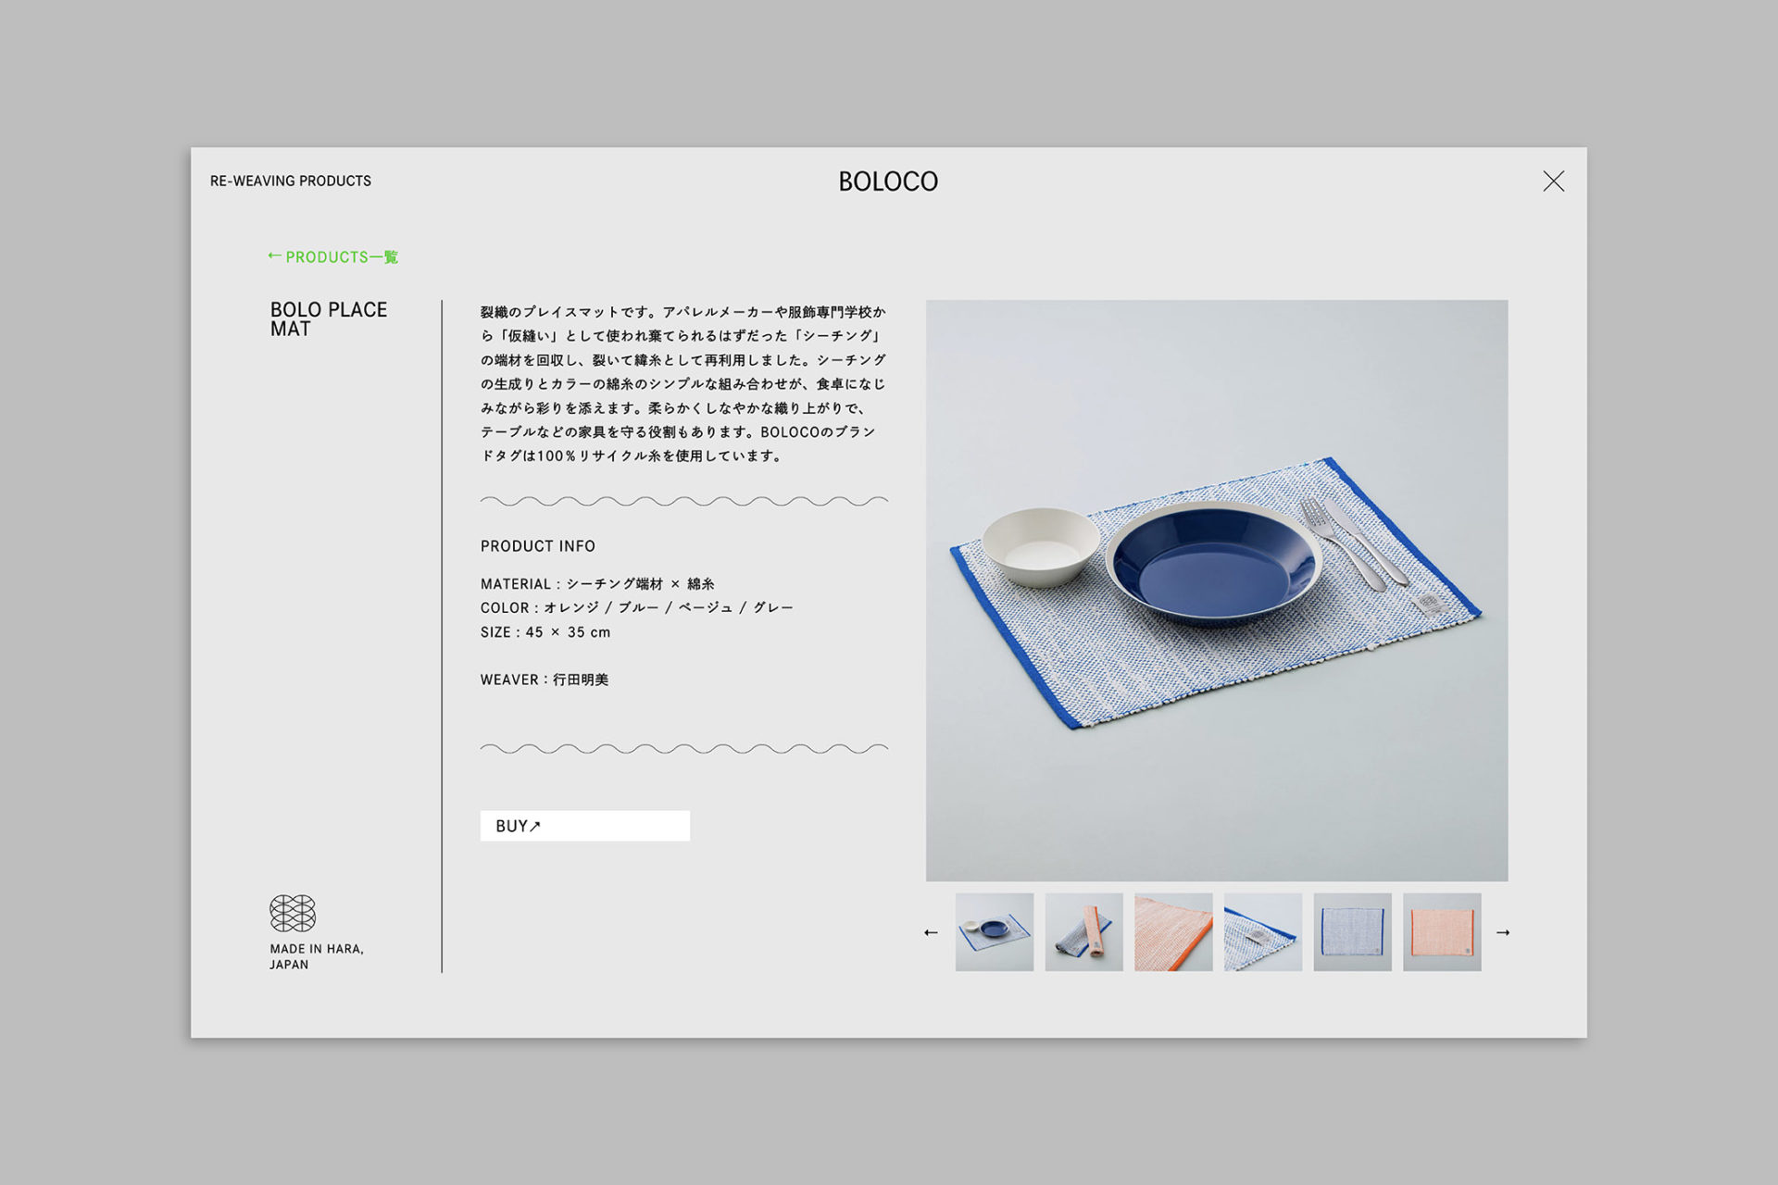The image size is (1778, 1185).
Task: Select thumbnail of rolled-up place mats
Action: (1083, 932)
